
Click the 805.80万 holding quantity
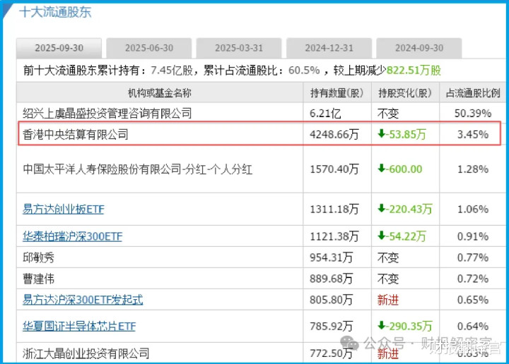click(x=331, y=300)
